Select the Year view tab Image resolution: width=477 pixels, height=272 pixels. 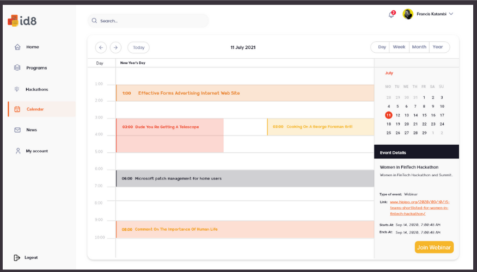click(438, 47)
